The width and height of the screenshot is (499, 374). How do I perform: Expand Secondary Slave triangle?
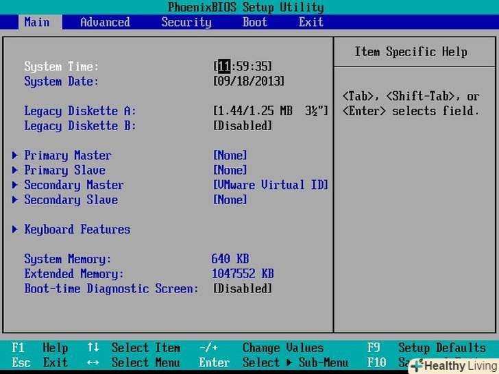pos(15,200)
